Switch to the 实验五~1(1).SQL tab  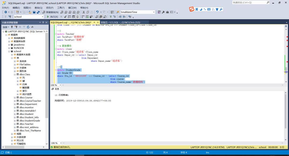[120, 22]
